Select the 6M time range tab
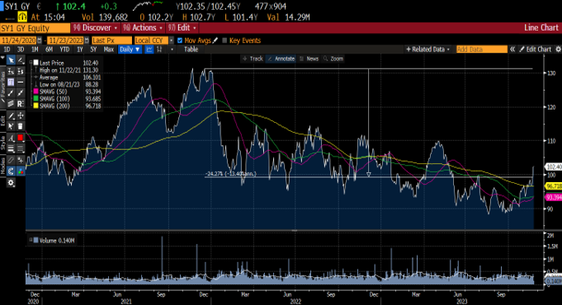562x305 pixels. (50, 49)
